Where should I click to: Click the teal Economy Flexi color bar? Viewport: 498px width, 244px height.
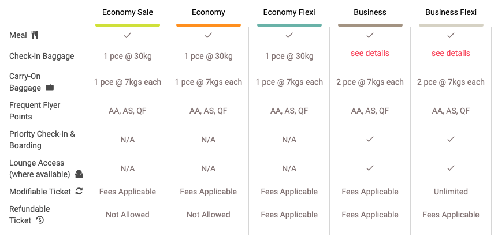click(x=289, y=25)
